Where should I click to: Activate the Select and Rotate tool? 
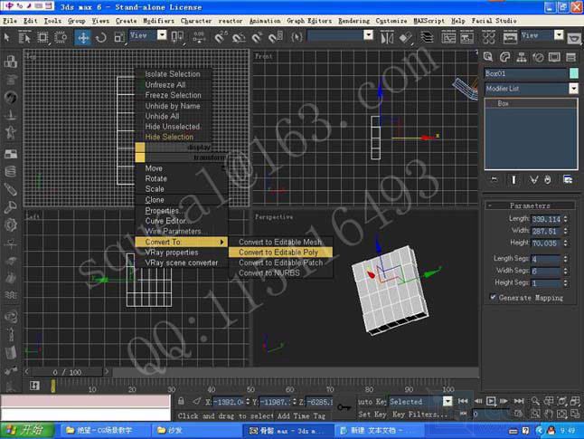click(101, 38)
